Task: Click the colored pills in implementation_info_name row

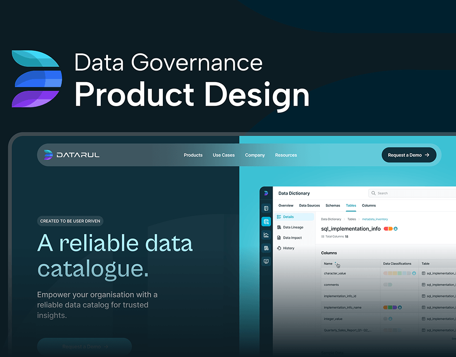Action: [390, 307]
